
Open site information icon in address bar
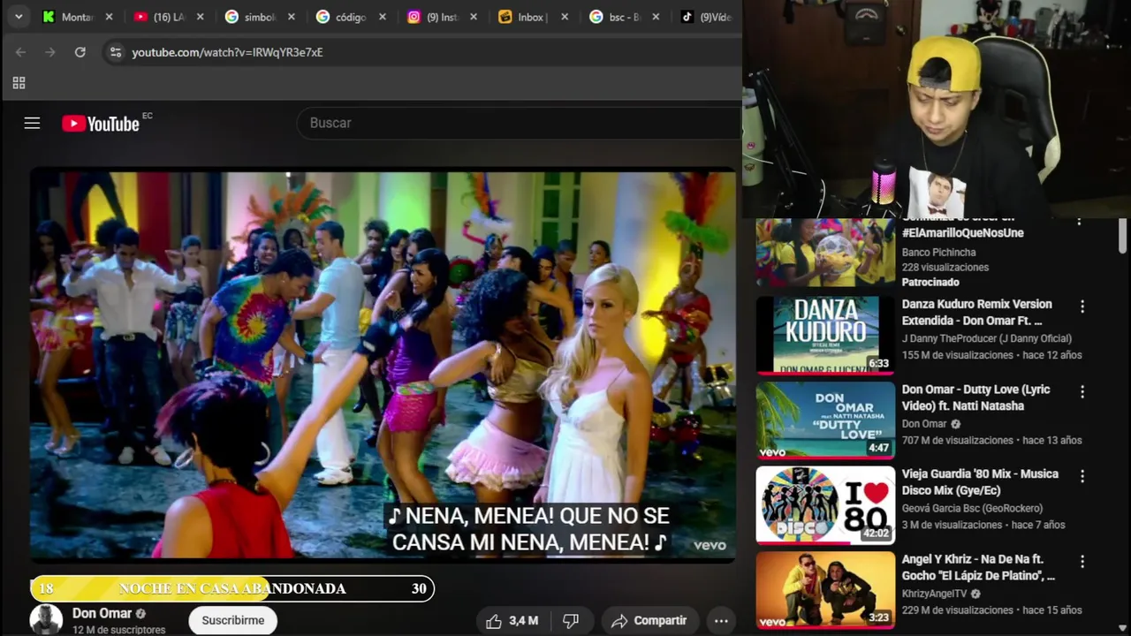pyautogui.click(x=116, y=52)
